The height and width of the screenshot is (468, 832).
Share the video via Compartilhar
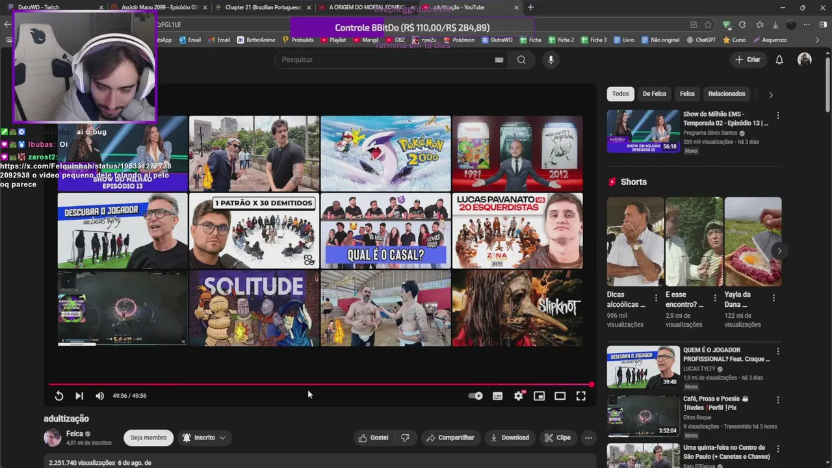(450, 437)
